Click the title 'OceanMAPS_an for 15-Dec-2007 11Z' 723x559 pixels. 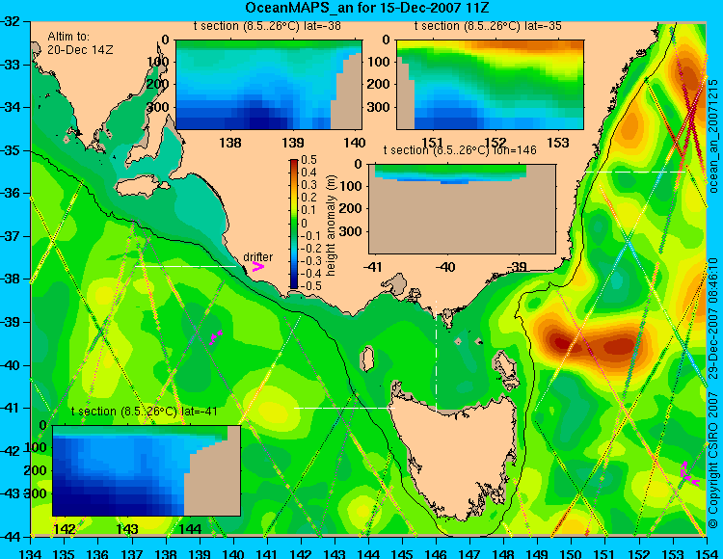366,8
